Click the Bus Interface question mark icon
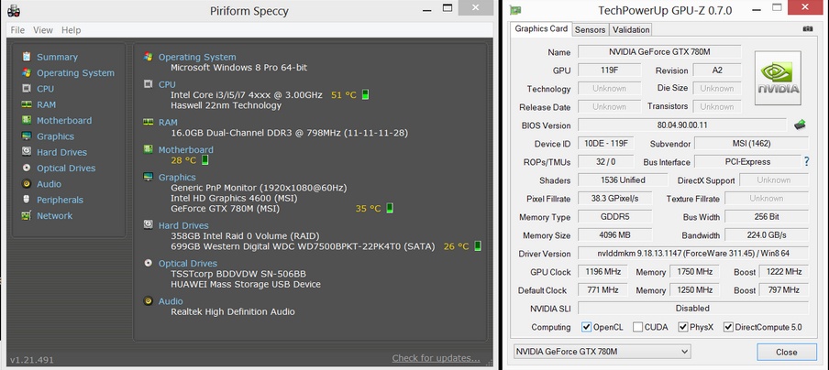Screen dimensions: 829x370 807,161
